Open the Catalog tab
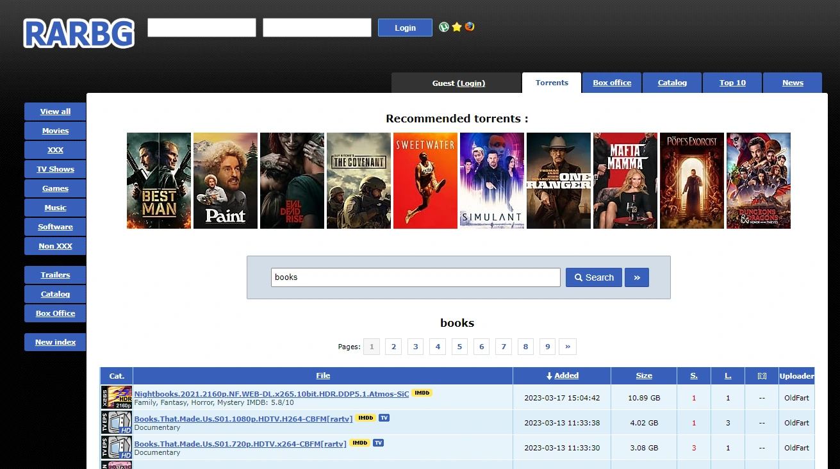The height and width of the screenshot is (469, 840). (672, 83)
